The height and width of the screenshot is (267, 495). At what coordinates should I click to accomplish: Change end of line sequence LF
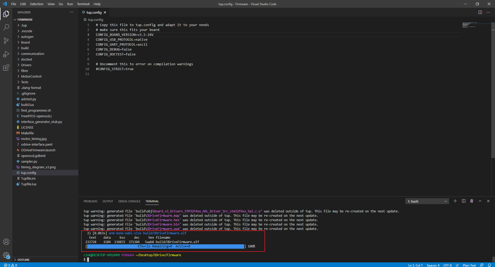(x=457, y=265)
